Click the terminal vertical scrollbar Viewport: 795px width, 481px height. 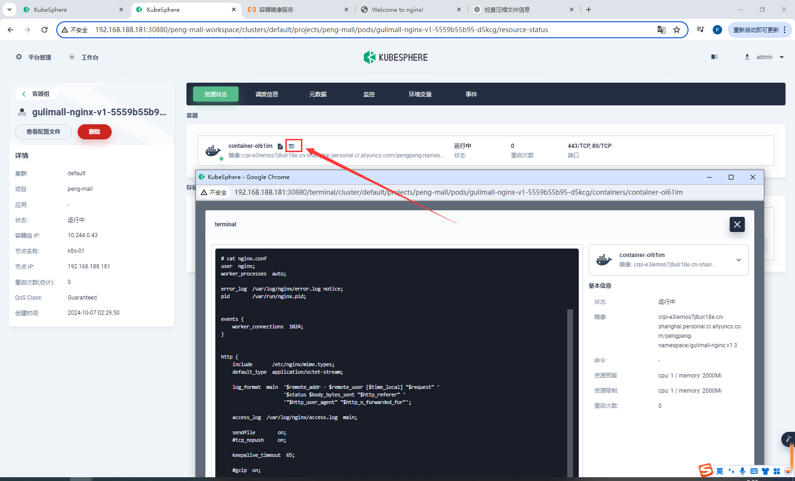(570, 393)
